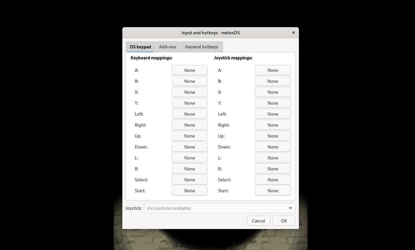Set keyboard mapping for R shoulder
This screenshot has width=415, height=250.
[190, 169]
